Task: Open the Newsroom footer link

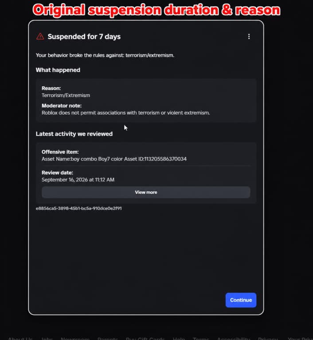Action: coord(75,338)
